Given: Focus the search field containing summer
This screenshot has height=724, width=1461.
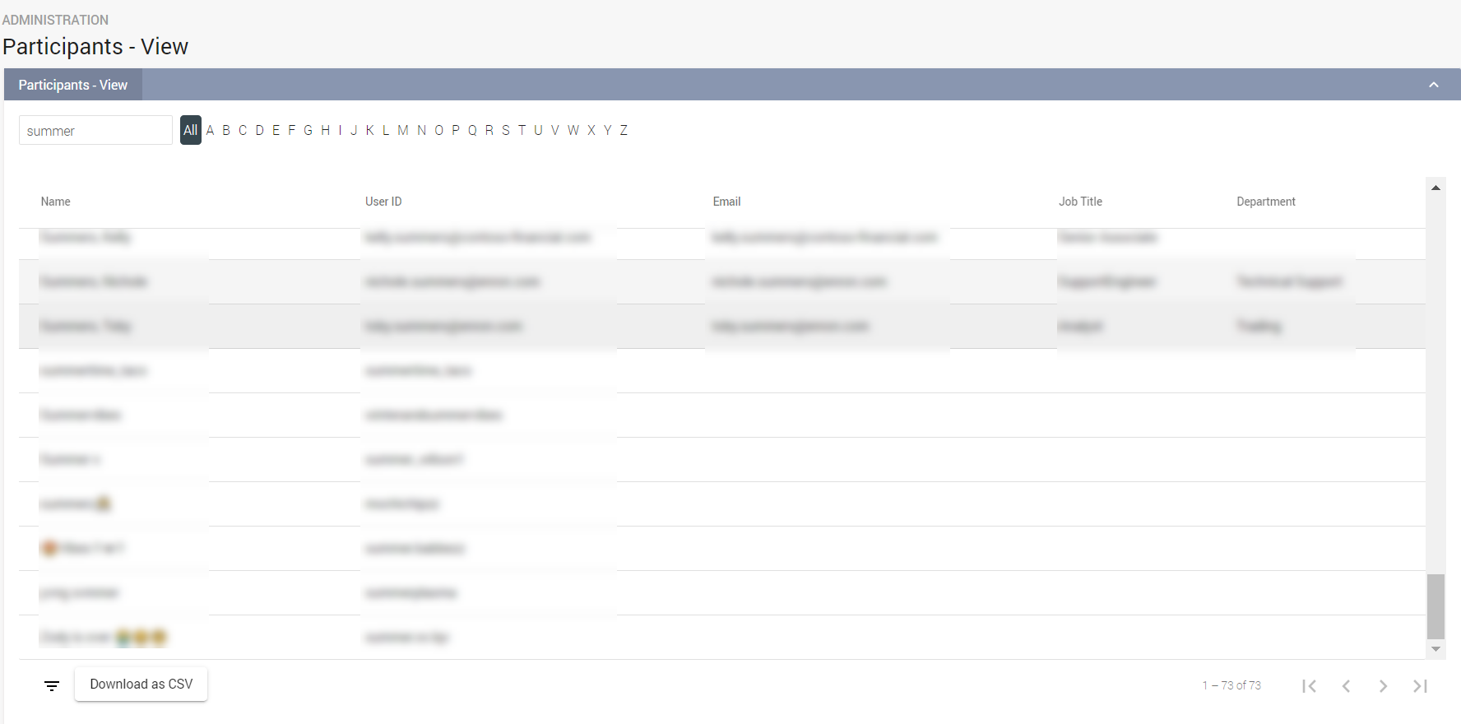Looking at the screenshot, I should pyautogui.click(x=95, y=130).
